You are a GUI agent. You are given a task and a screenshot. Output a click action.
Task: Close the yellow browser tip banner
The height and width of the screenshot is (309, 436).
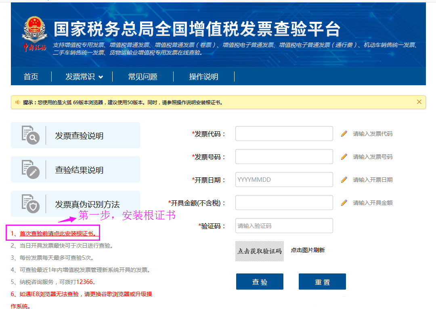pos(419,102)
